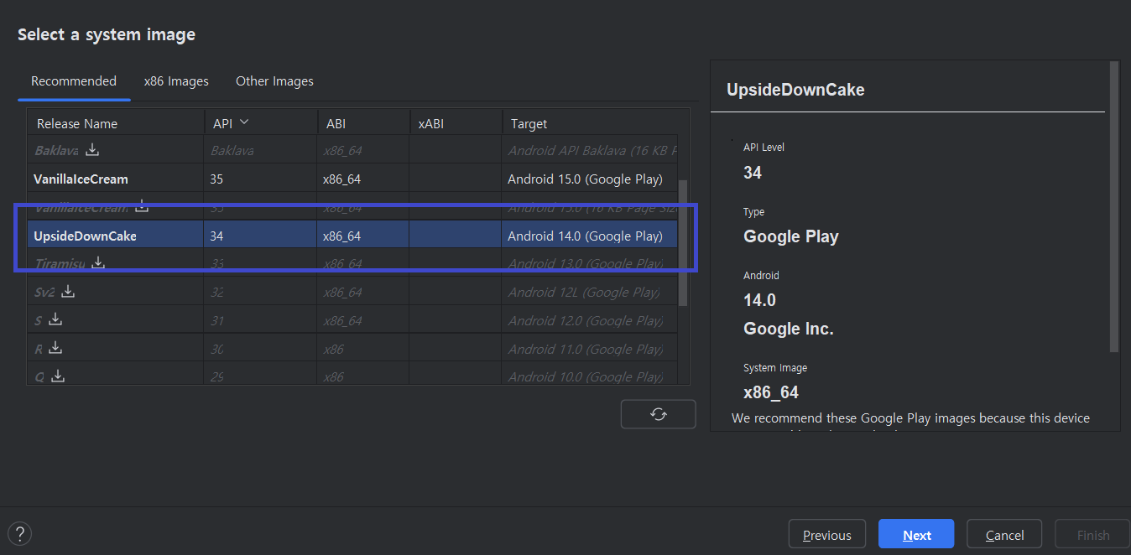Download the R release image
Viewport: 1131px width, 555px height.
click(x=55, y=348)
